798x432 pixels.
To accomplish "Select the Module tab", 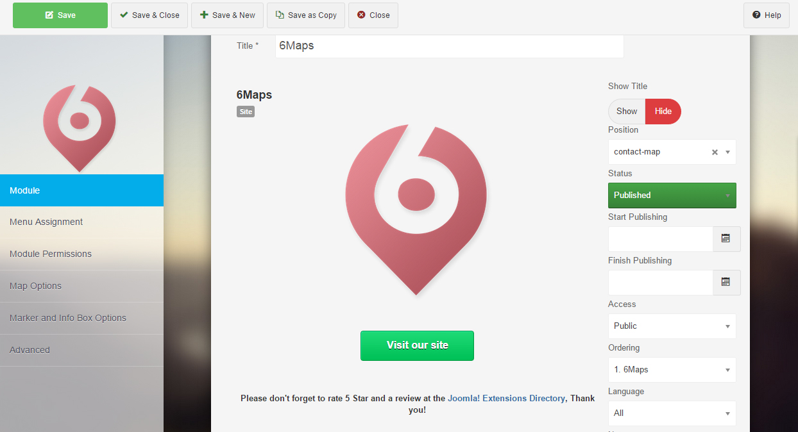I will pyautogui.click(x=81, y=190).
